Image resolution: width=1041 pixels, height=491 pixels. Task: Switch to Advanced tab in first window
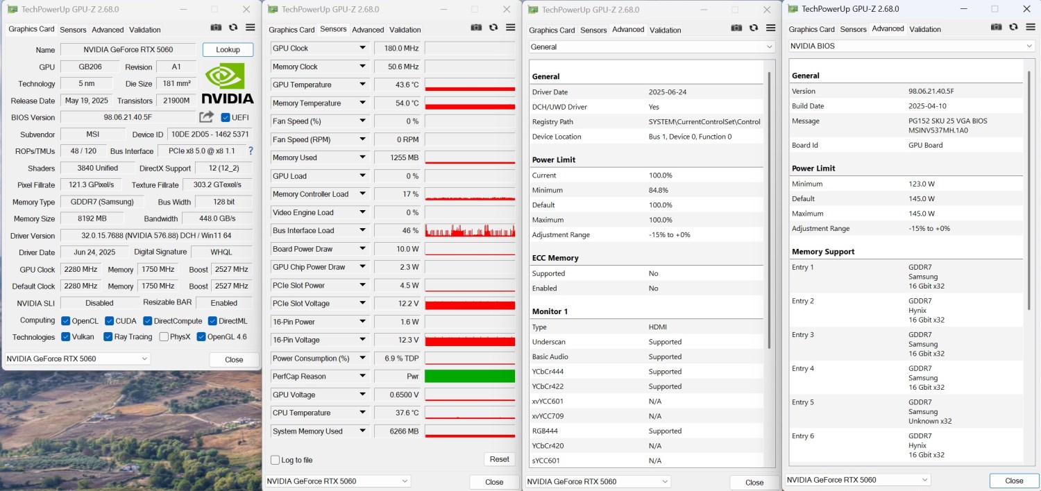click(x=108, y=30)
